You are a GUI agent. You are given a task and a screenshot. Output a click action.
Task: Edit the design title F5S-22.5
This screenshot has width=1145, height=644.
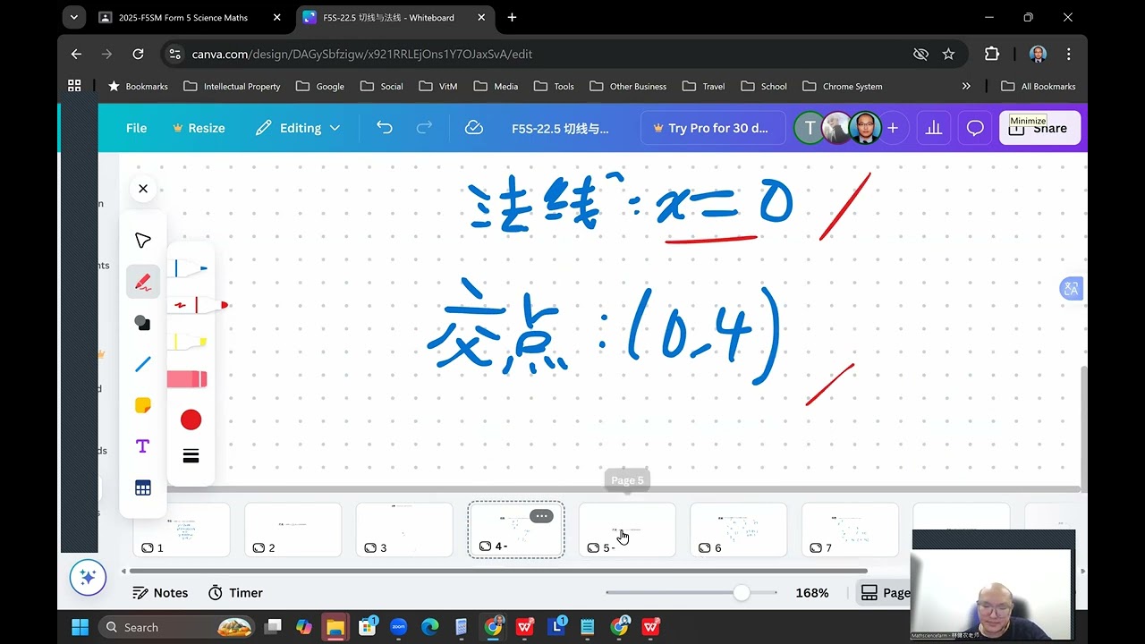[560, 128]
